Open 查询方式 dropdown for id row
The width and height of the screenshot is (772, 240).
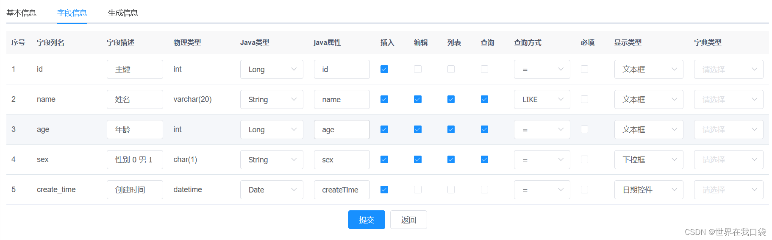pos(542,69)
